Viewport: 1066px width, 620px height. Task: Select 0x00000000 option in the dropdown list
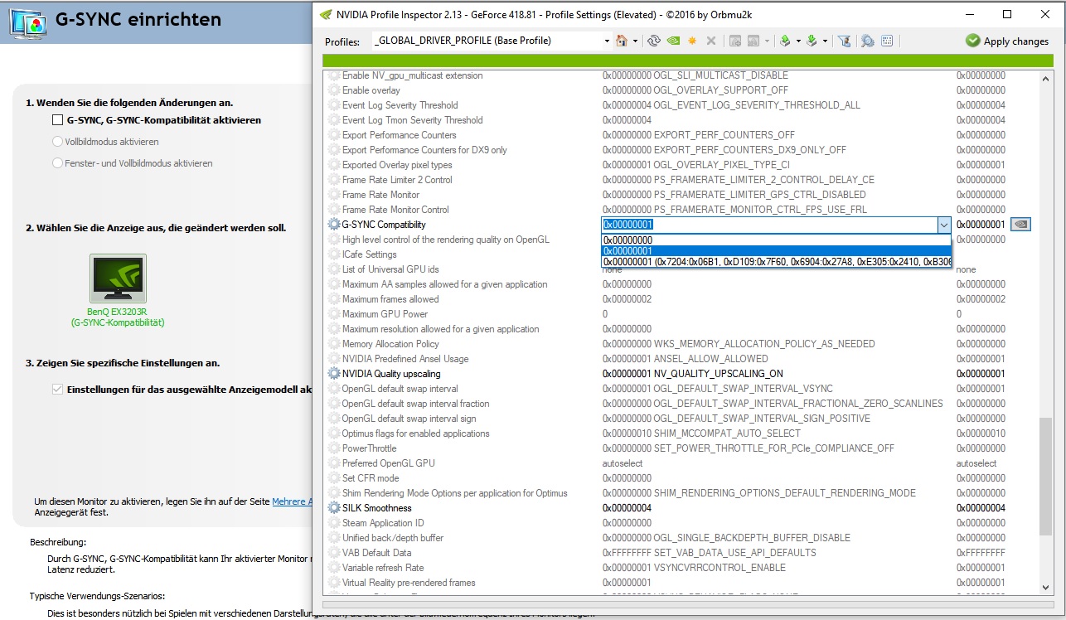(777, 240)
